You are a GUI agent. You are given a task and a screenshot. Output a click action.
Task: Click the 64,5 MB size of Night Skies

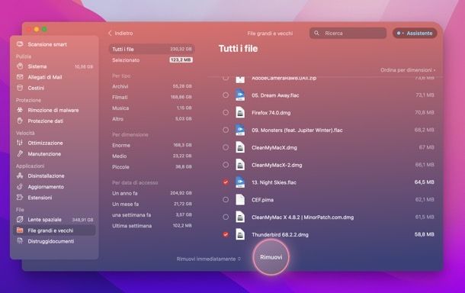click(424, 182)
